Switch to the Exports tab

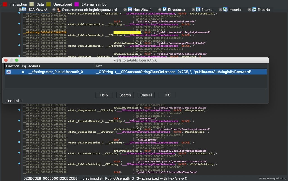click(264, 10)
